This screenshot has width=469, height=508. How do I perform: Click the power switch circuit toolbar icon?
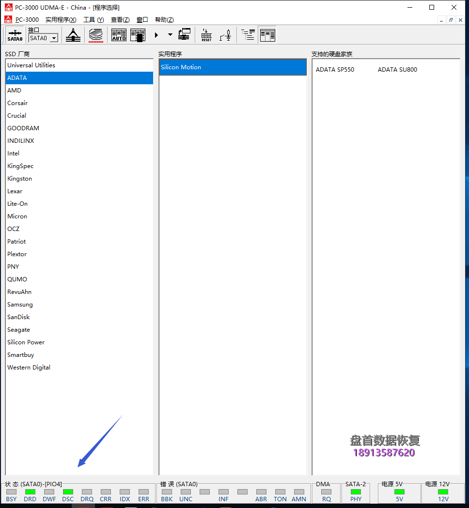click(226, 35)
